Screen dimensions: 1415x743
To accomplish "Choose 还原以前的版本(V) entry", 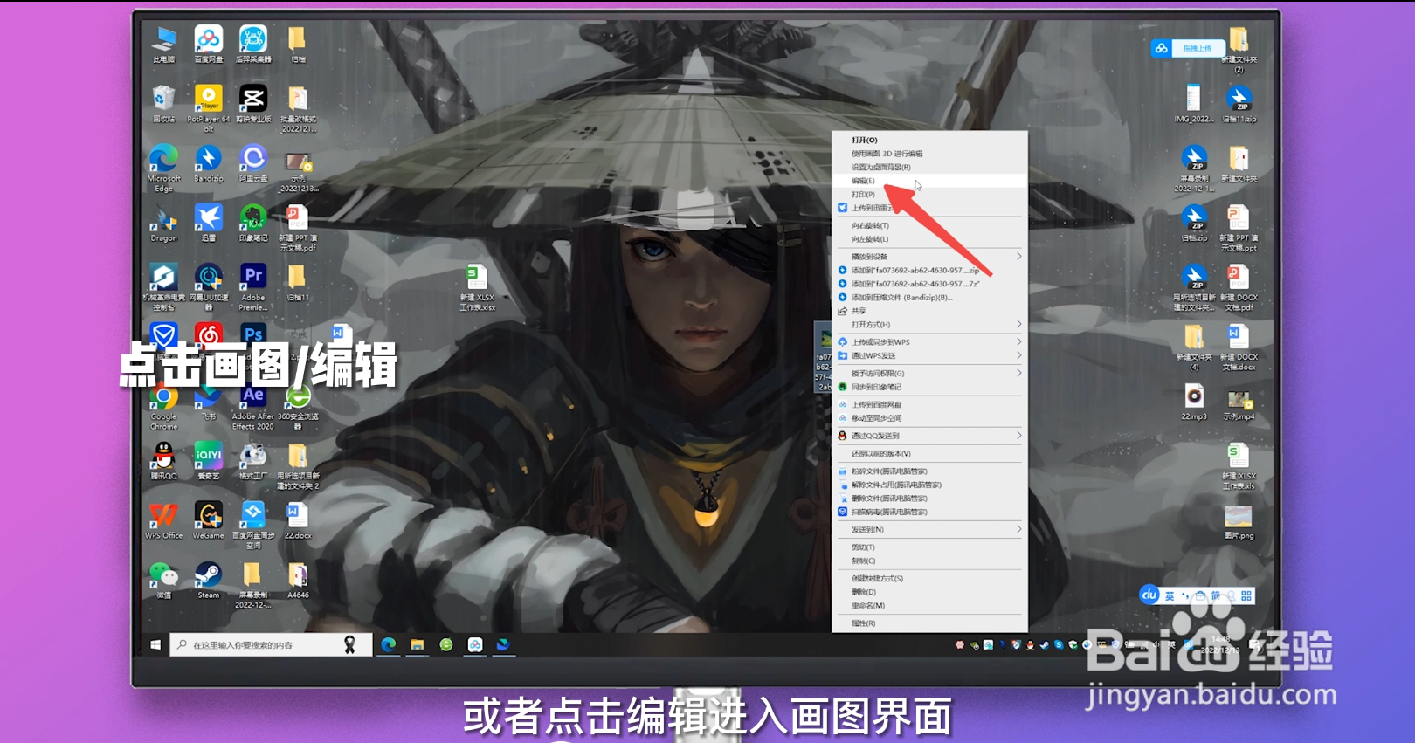I will point(928,453).
